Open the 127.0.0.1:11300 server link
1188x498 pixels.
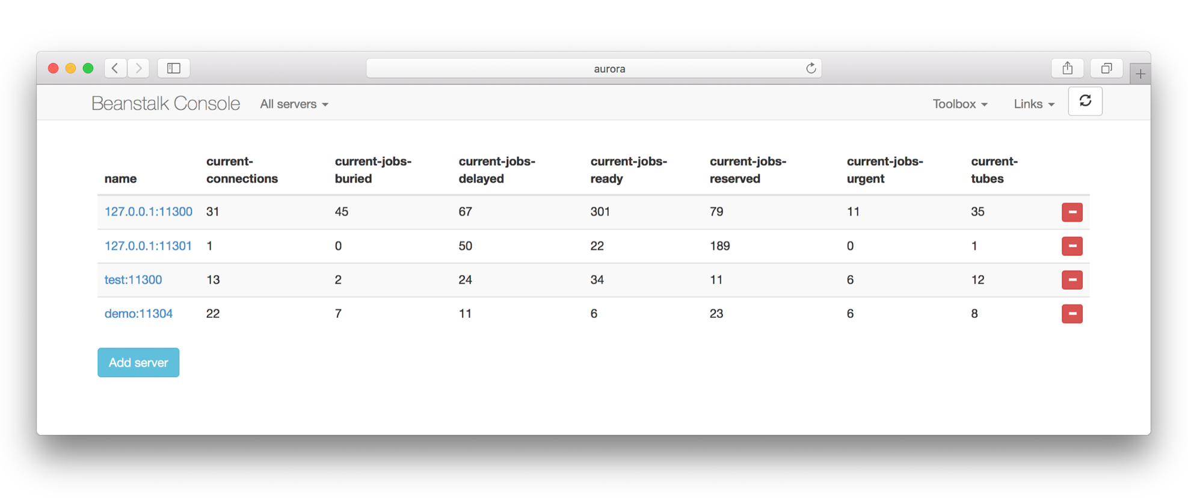click(x=149, y=211)
